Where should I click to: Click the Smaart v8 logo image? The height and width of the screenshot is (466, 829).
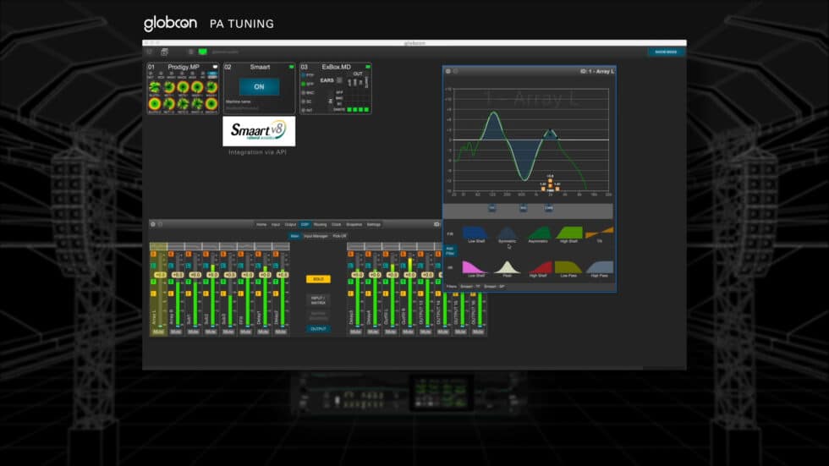coord(259,131)
